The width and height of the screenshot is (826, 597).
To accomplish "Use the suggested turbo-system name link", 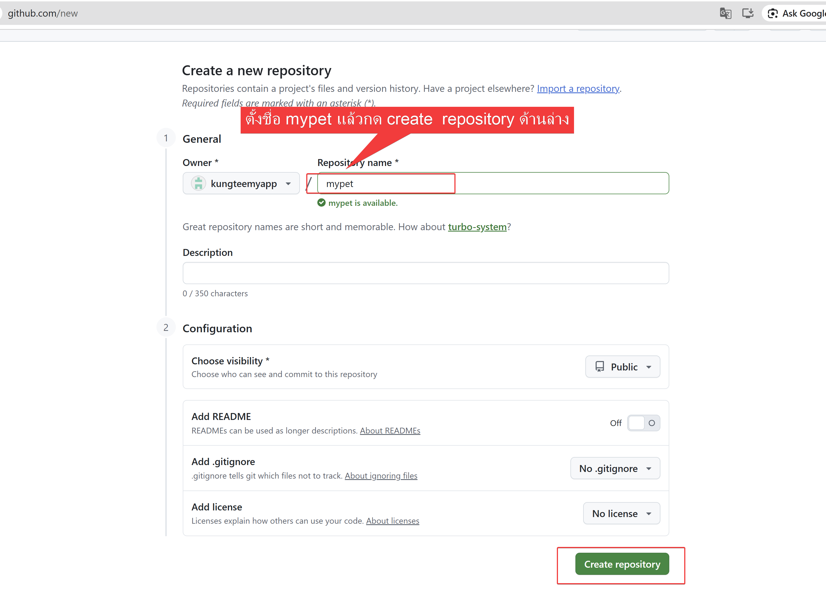I will (x=477, y=227).
